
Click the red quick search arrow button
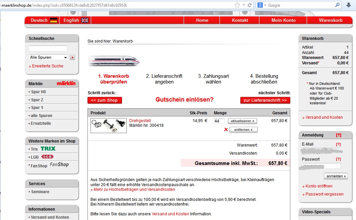[x=72, y=57]
